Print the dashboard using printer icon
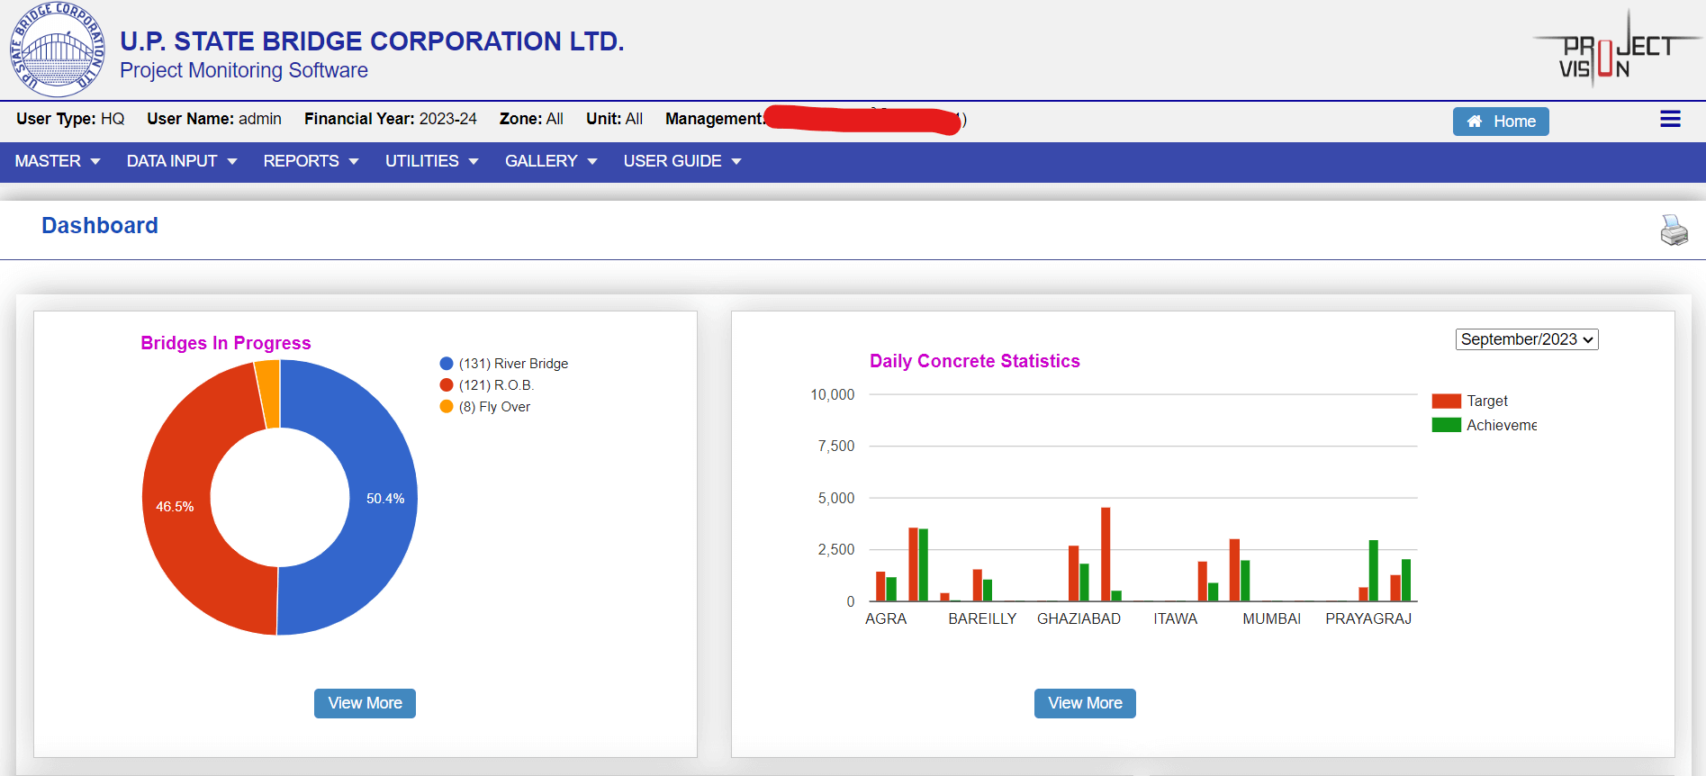Viewport: 1706px width, 776px height. pyautogui.click(x=1674, y=230)
